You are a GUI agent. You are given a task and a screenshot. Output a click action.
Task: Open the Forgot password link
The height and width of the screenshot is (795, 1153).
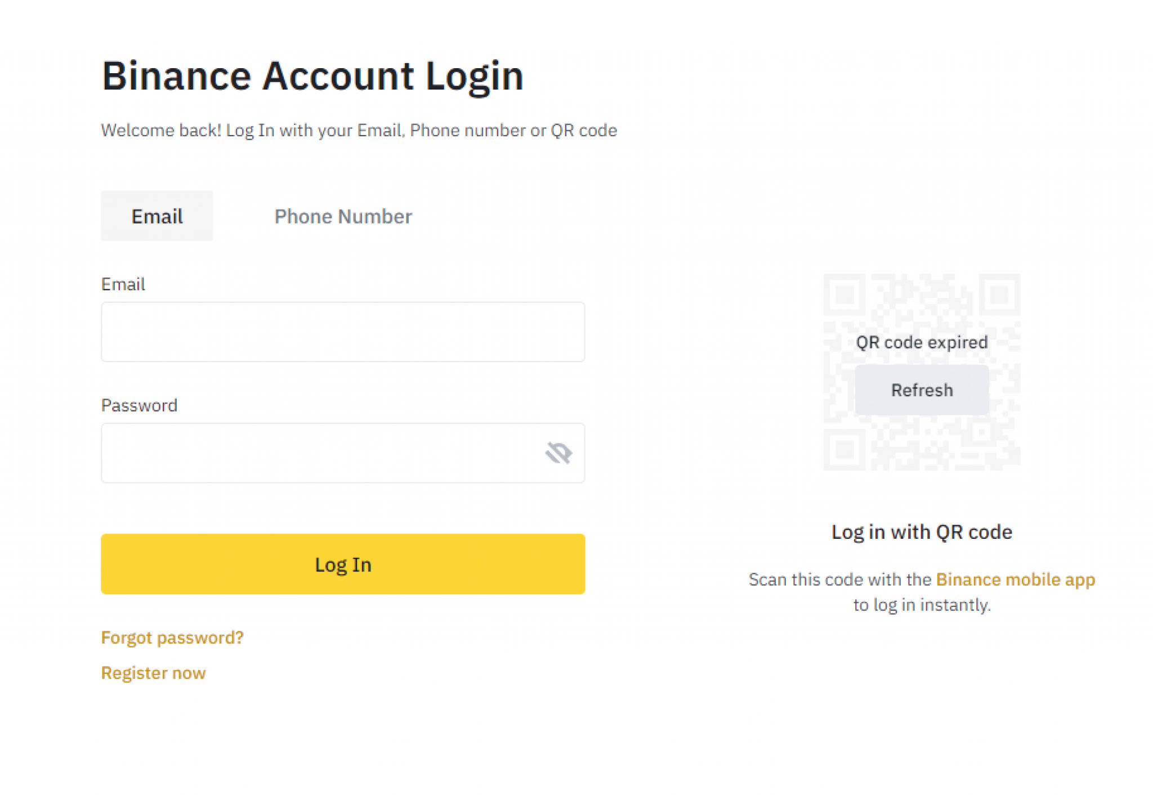172,637
